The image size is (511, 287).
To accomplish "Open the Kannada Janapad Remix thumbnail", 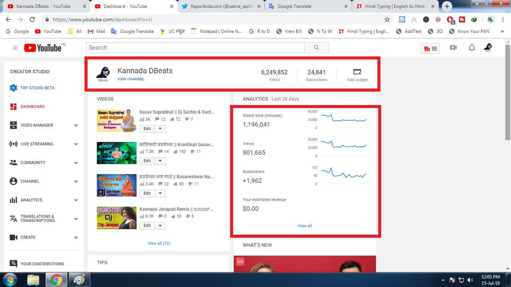I will 117,218.
